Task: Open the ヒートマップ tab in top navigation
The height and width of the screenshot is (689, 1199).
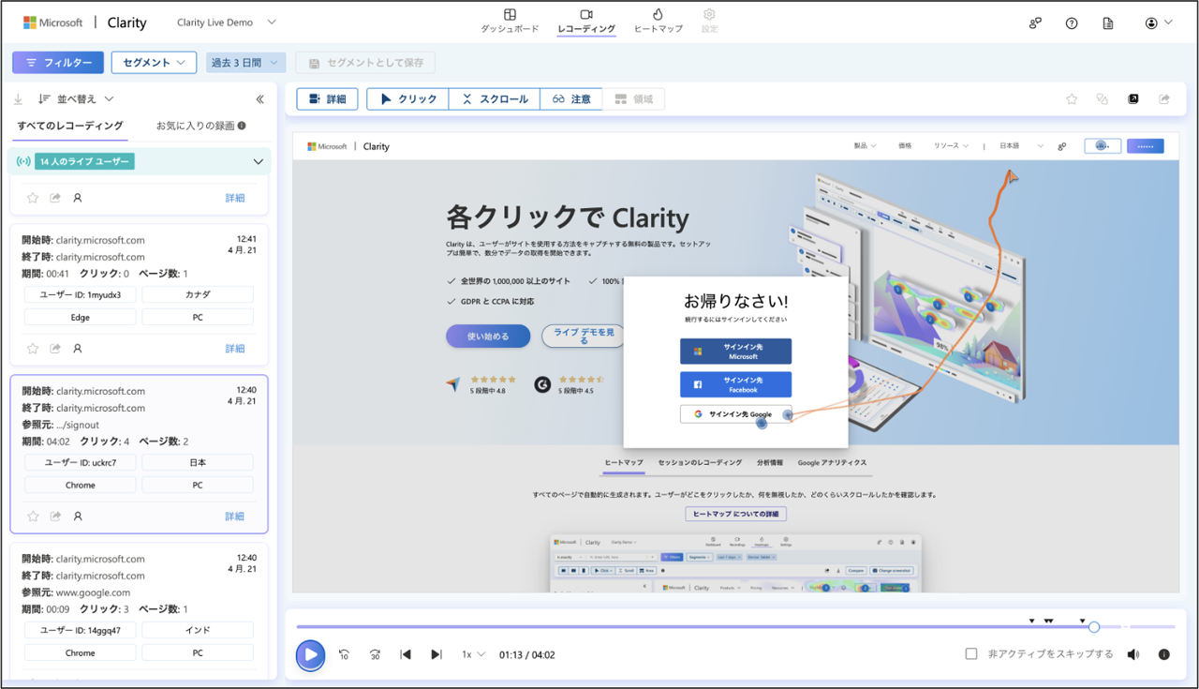Action: click(658, 22)
